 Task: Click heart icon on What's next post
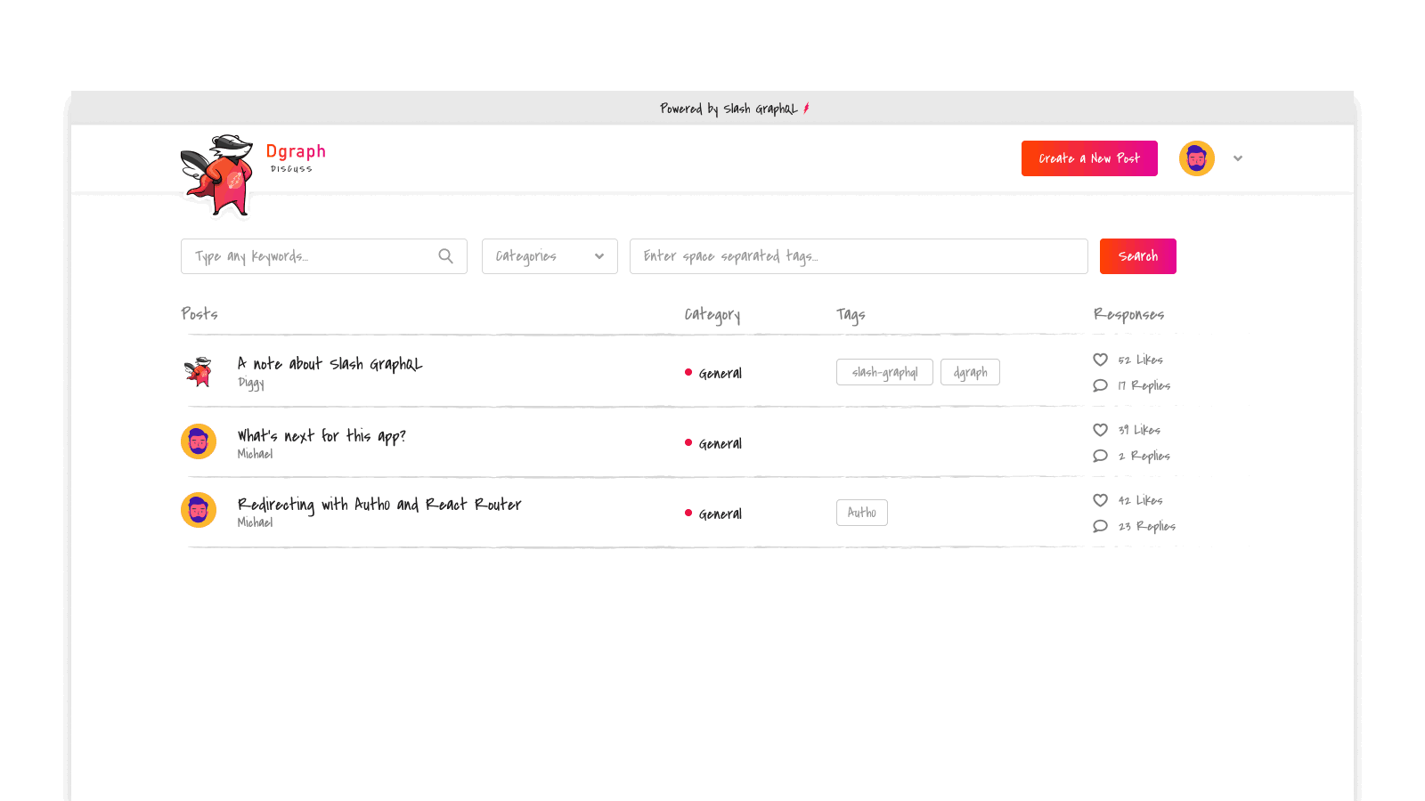point(1100,430)
